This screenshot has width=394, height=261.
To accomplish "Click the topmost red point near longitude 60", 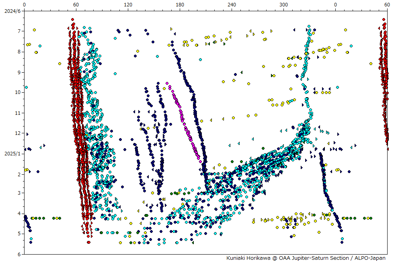I will pos(72,19).
